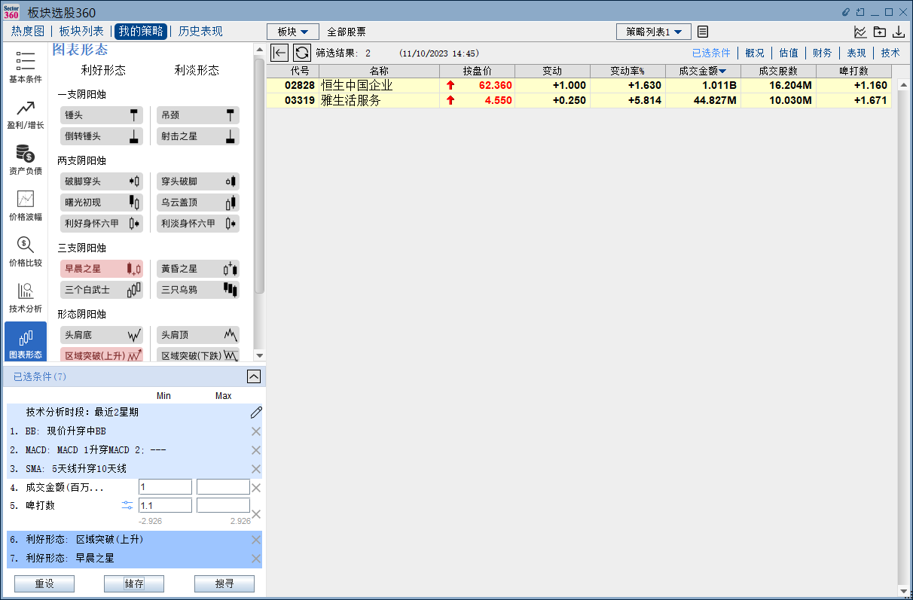Viewport: 913px width, 600px height.
Task: Click the 啤打数 range slider icon
Action: (127, 505)
